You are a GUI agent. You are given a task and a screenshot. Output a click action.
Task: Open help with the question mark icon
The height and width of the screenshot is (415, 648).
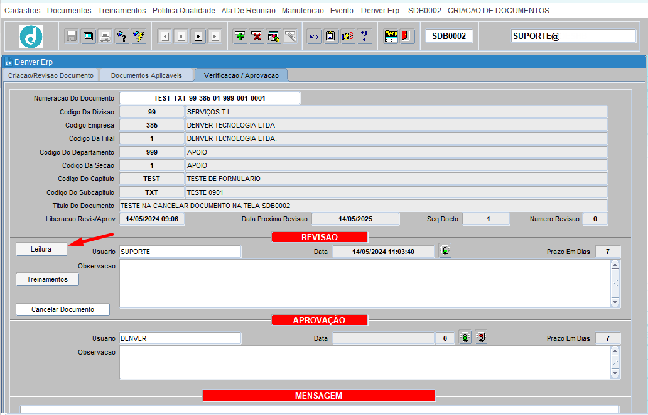click(x=364, y=36)
